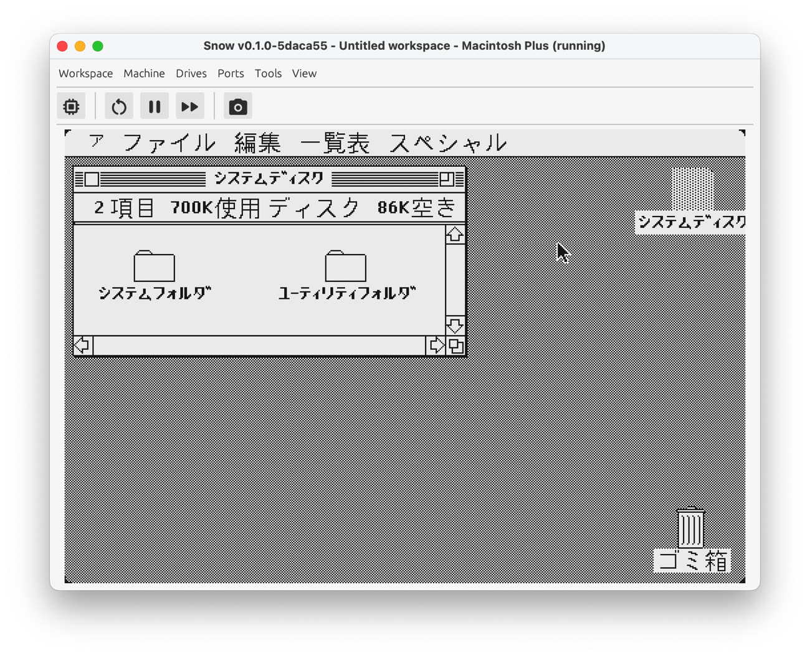Click the horizontal scrollbar right arrow
The image size is (810, 656).
[436, 345]
